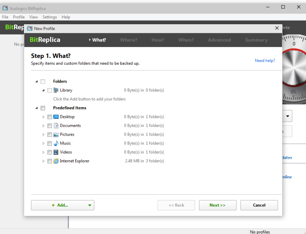Click the Next button

click(x=217, y=205)
